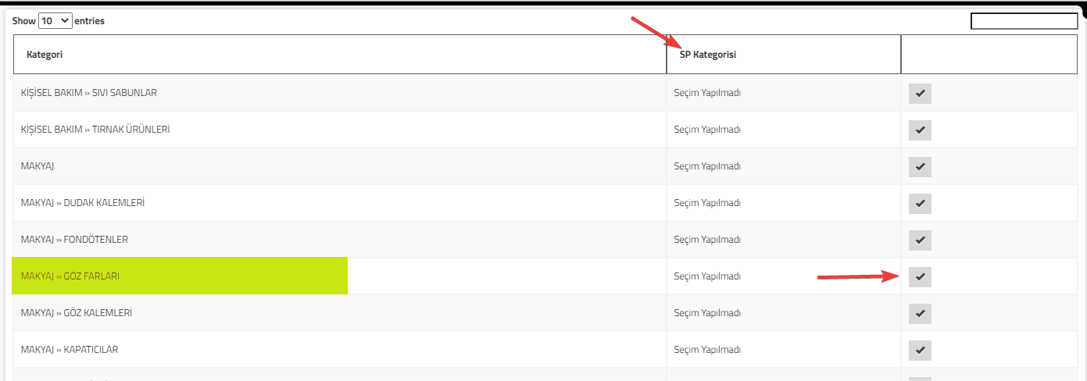Click checkmark for MAKYAJ » FONDÖTENLER
The image size is (1087, 381).
920,240
